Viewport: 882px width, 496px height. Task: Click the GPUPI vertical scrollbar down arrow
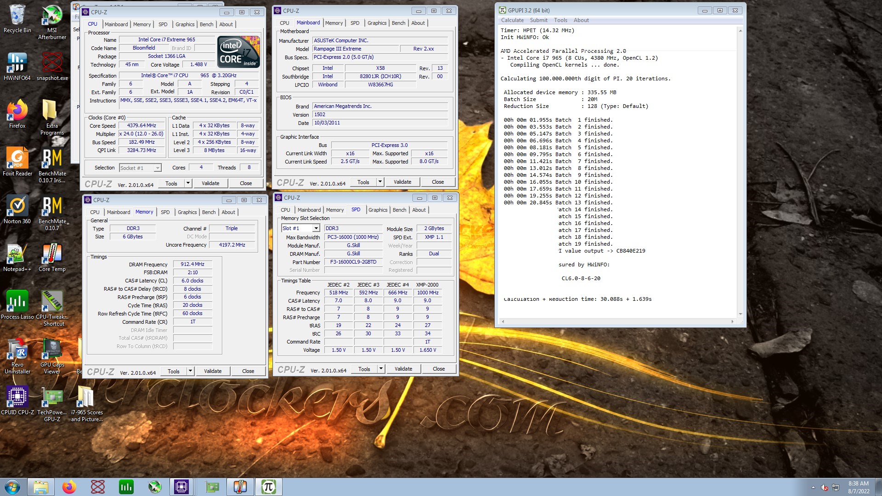tap(740, 314)
